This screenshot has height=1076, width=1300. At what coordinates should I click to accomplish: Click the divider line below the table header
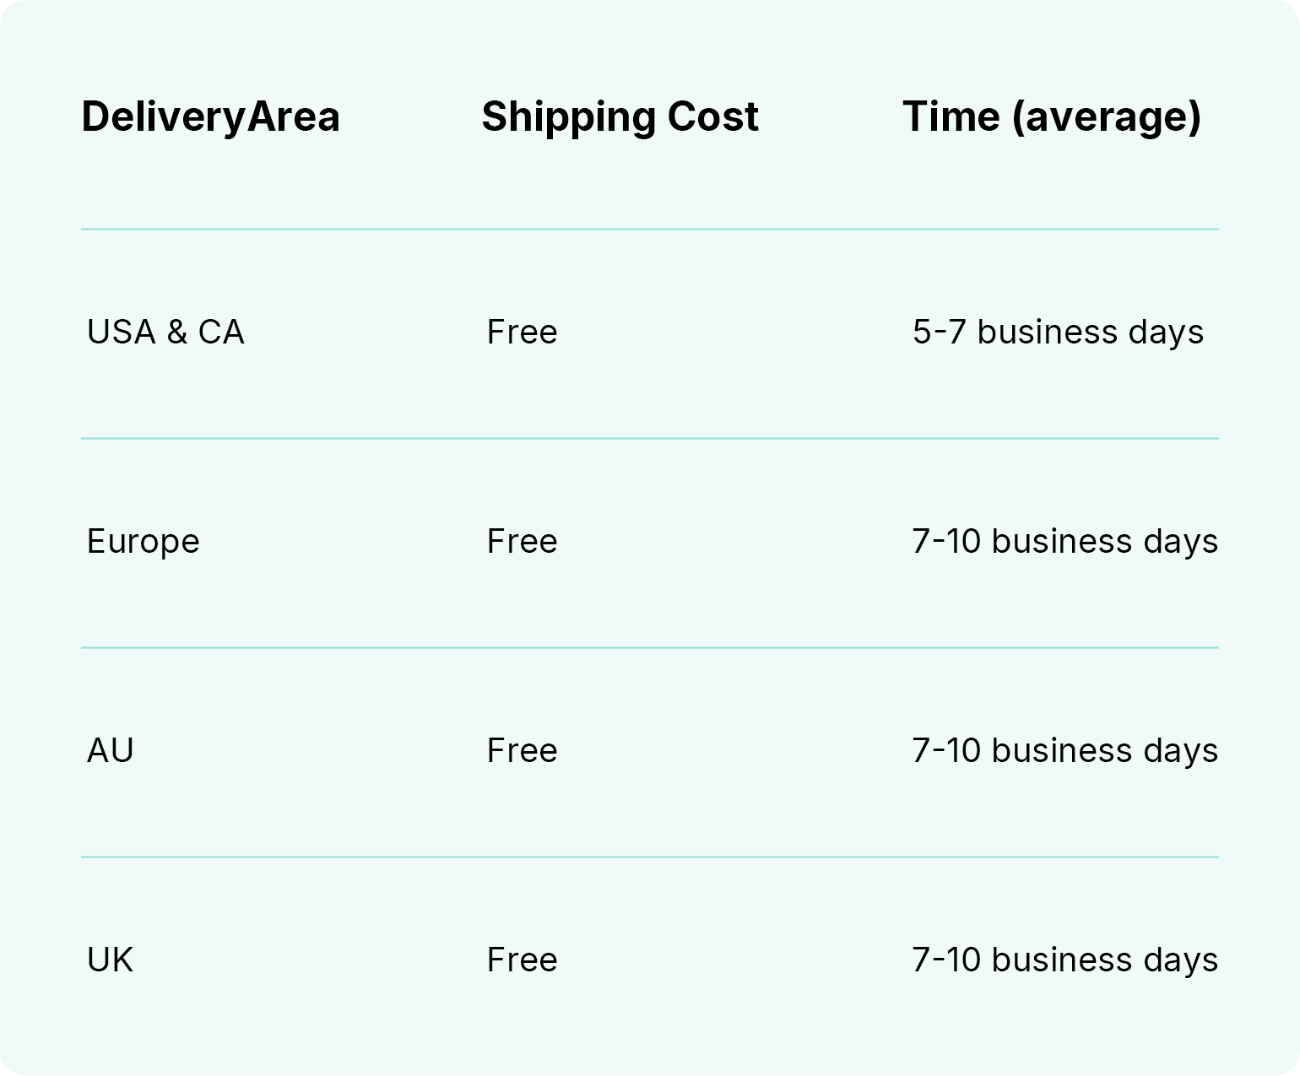pyautogui.click(x=650, y=229)
